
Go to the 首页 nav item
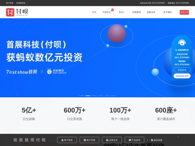click(x=94, y=12)
